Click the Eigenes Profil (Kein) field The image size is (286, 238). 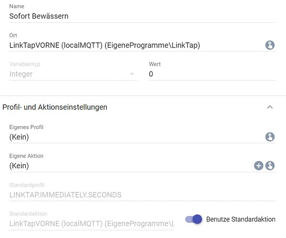[x=137, y=137]
